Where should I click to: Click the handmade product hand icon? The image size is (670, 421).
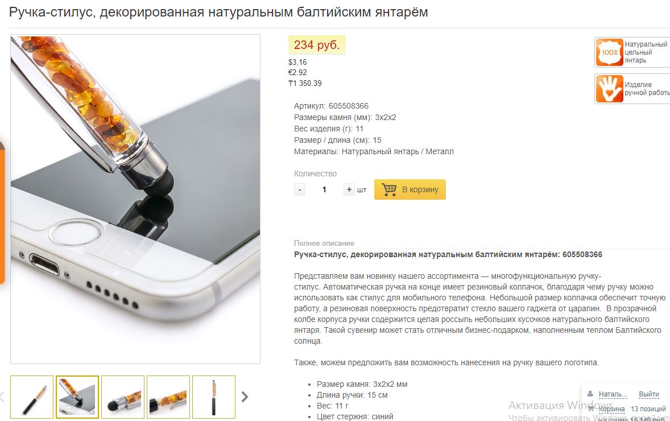[x=609, y=89]
